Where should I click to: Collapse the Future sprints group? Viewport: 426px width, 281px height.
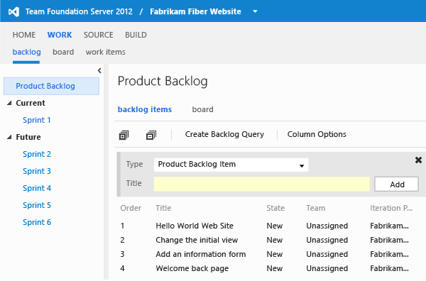9,137
